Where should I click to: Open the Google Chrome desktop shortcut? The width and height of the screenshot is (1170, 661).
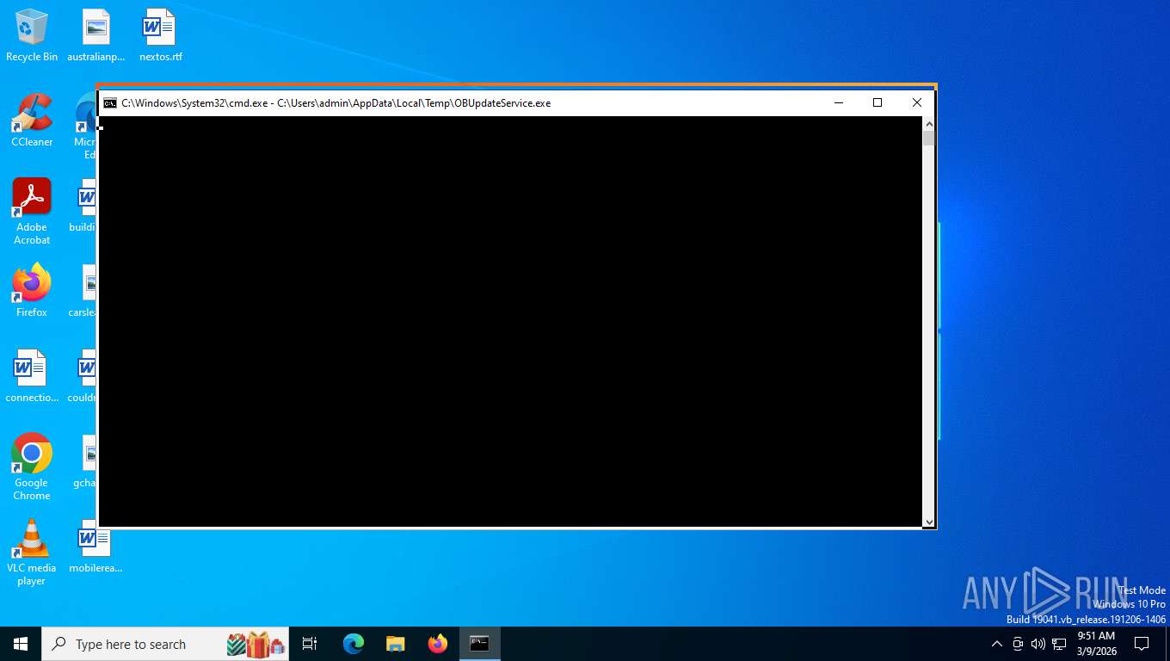(32, 467)
